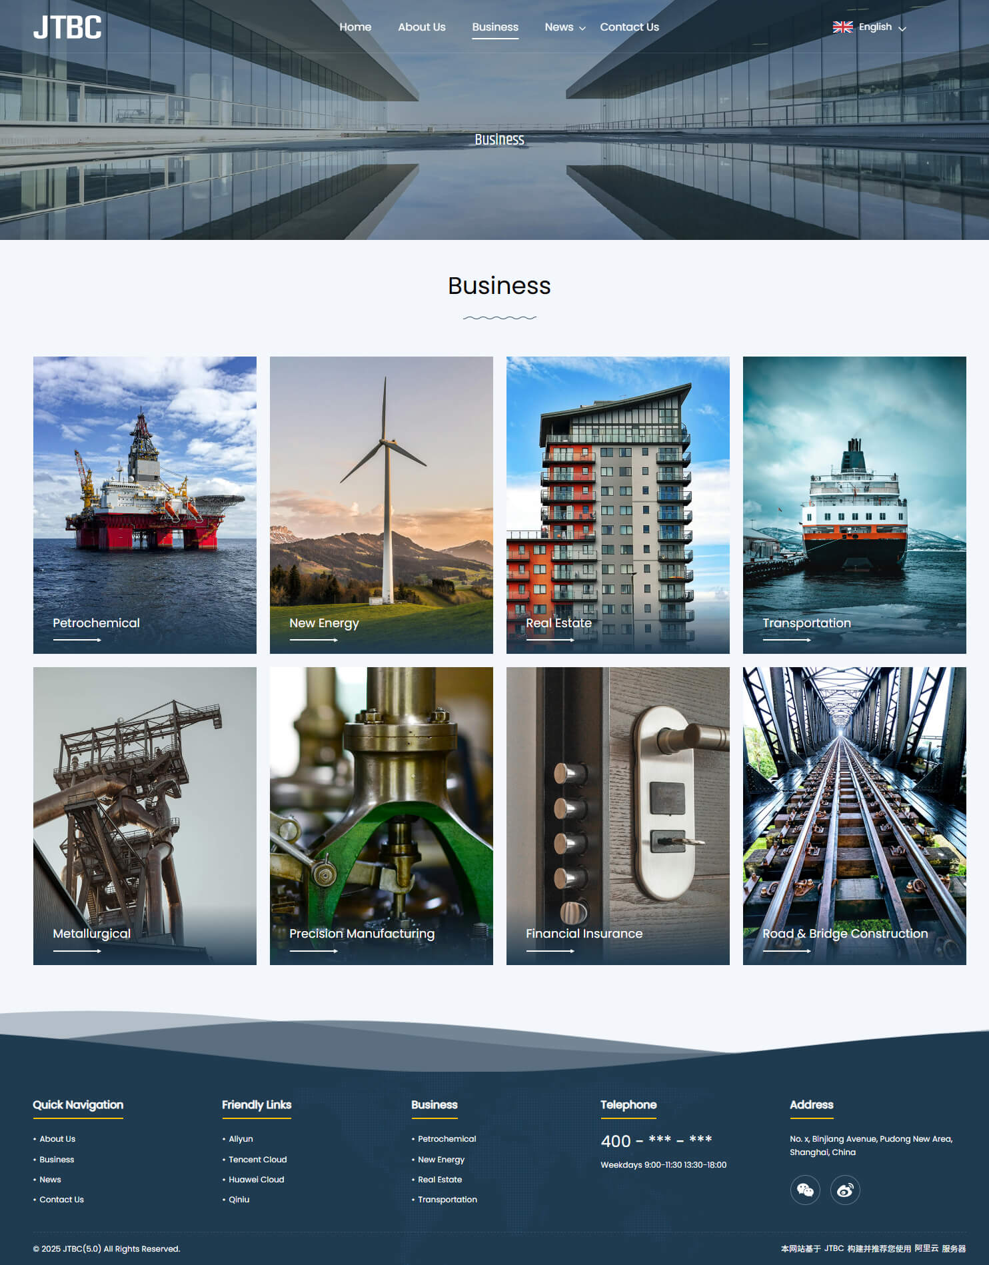Click Contact Us in footer Quick Navigation

click(x=61, y=1200)
